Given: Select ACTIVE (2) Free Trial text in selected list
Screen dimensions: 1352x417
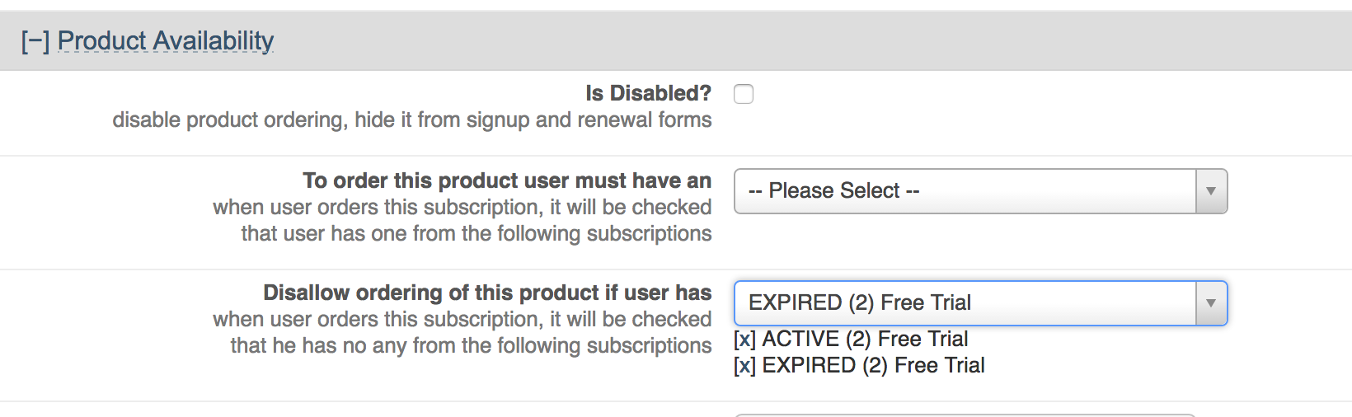Looking at the screenshot, I should pos(865,339).
